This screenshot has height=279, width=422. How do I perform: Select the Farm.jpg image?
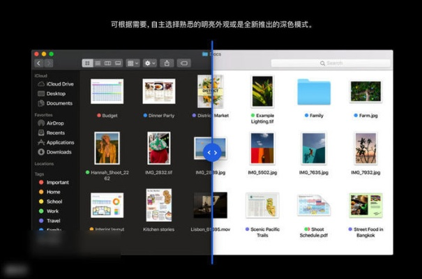366,91
